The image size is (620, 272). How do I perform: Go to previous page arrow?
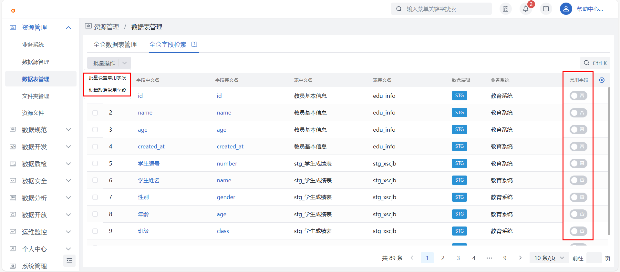point(412,258)
